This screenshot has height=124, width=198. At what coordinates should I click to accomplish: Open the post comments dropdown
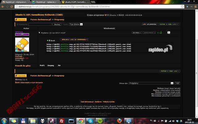149,33
